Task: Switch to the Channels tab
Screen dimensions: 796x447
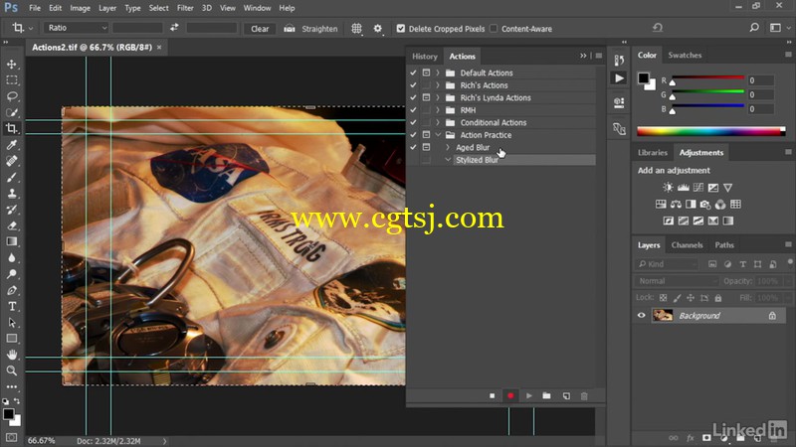Action: (687, 244)
